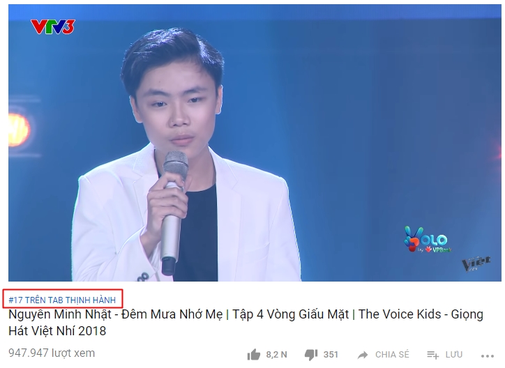Click the LƯU save label
505x368 pixels.
pyautogui.click(x=454, y=355)
